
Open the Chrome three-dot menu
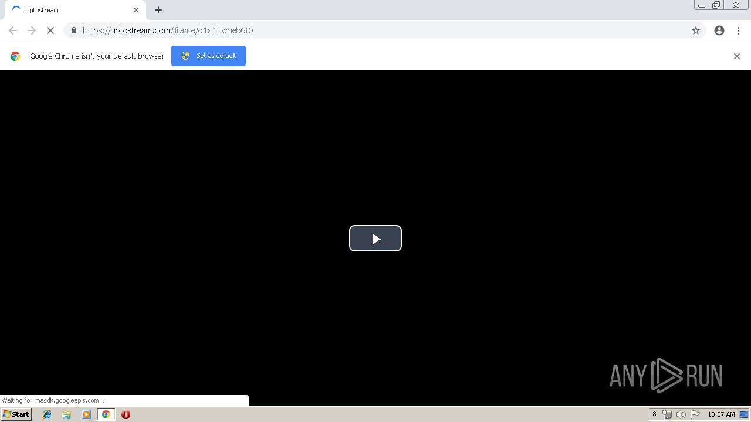coord(738,30)
